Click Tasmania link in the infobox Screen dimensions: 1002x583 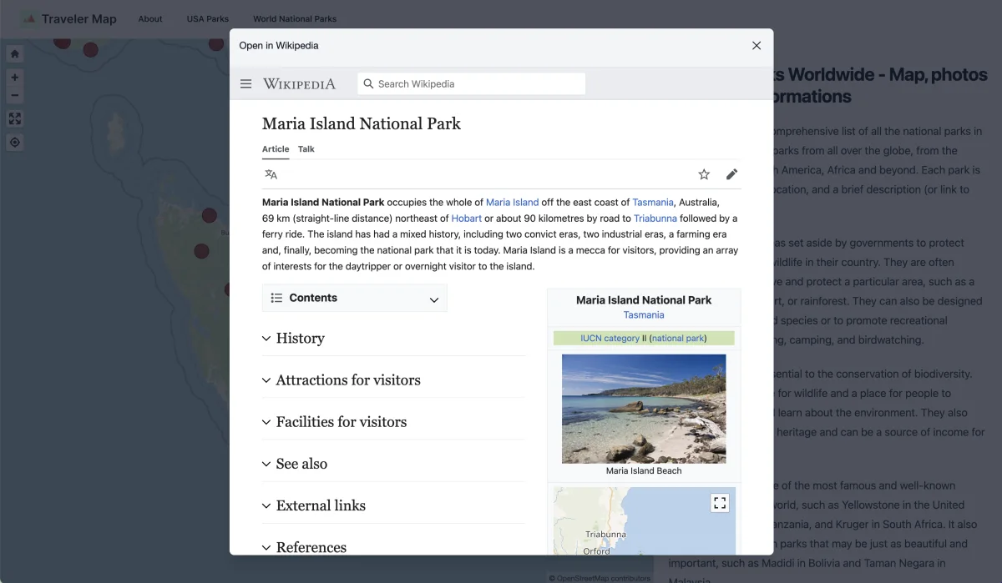point(644,314)
